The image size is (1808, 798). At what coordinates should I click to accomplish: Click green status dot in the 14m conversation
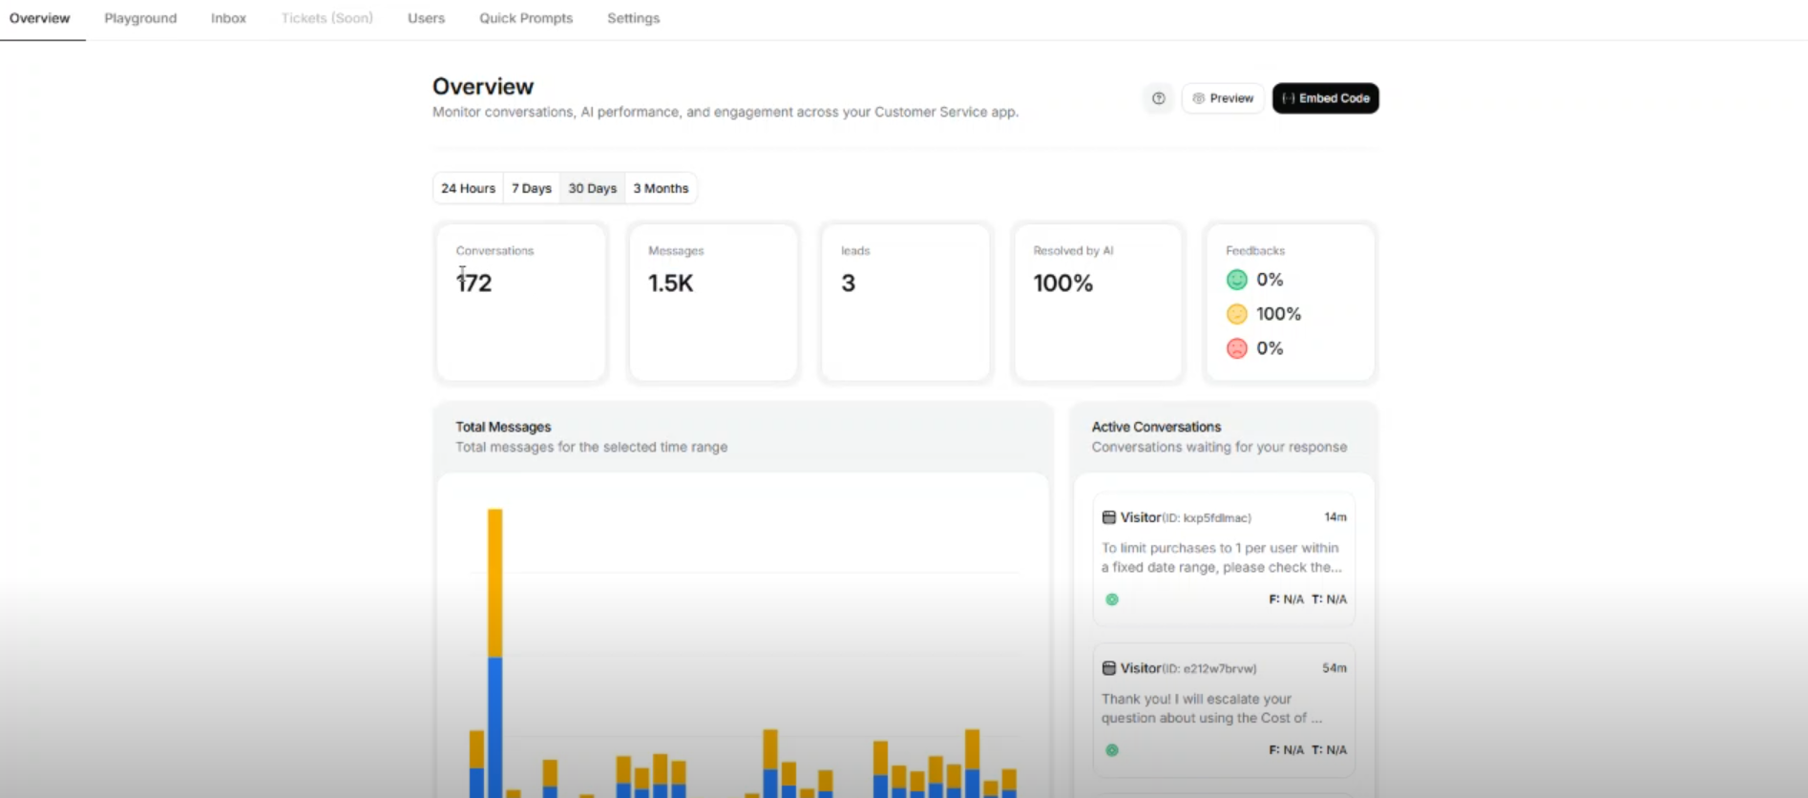tap(1112, 599)
